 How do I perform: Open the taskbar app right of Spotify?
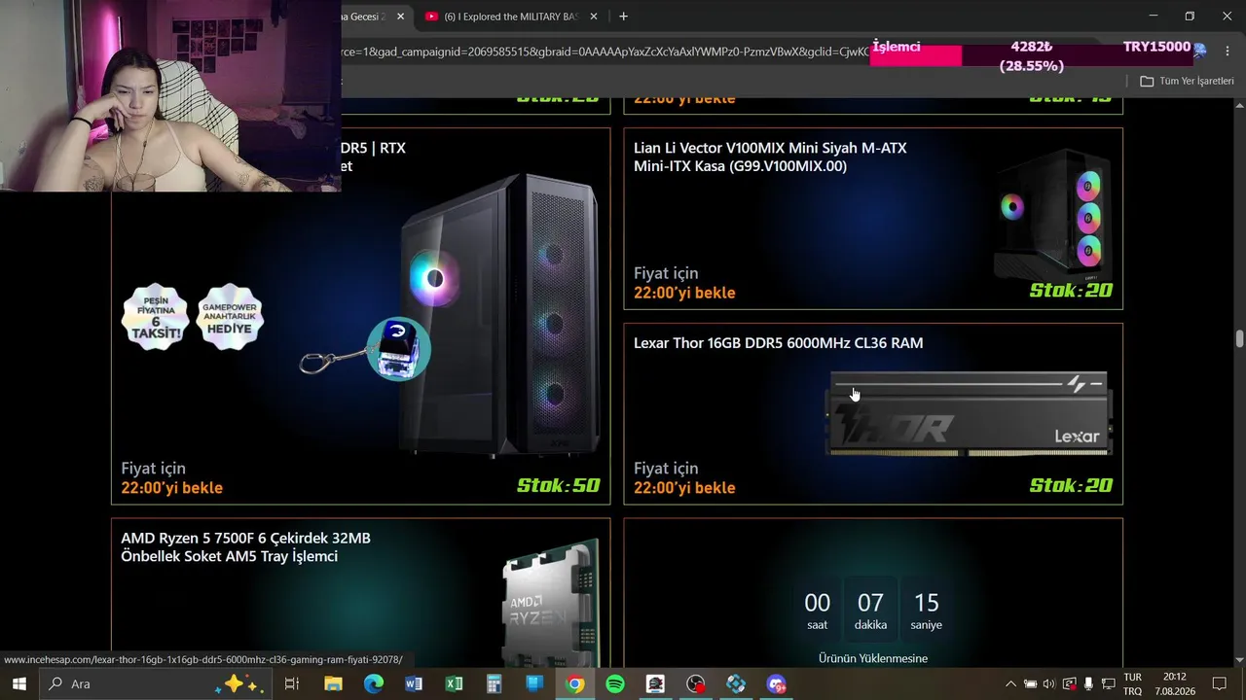click(x=655, y=683)
